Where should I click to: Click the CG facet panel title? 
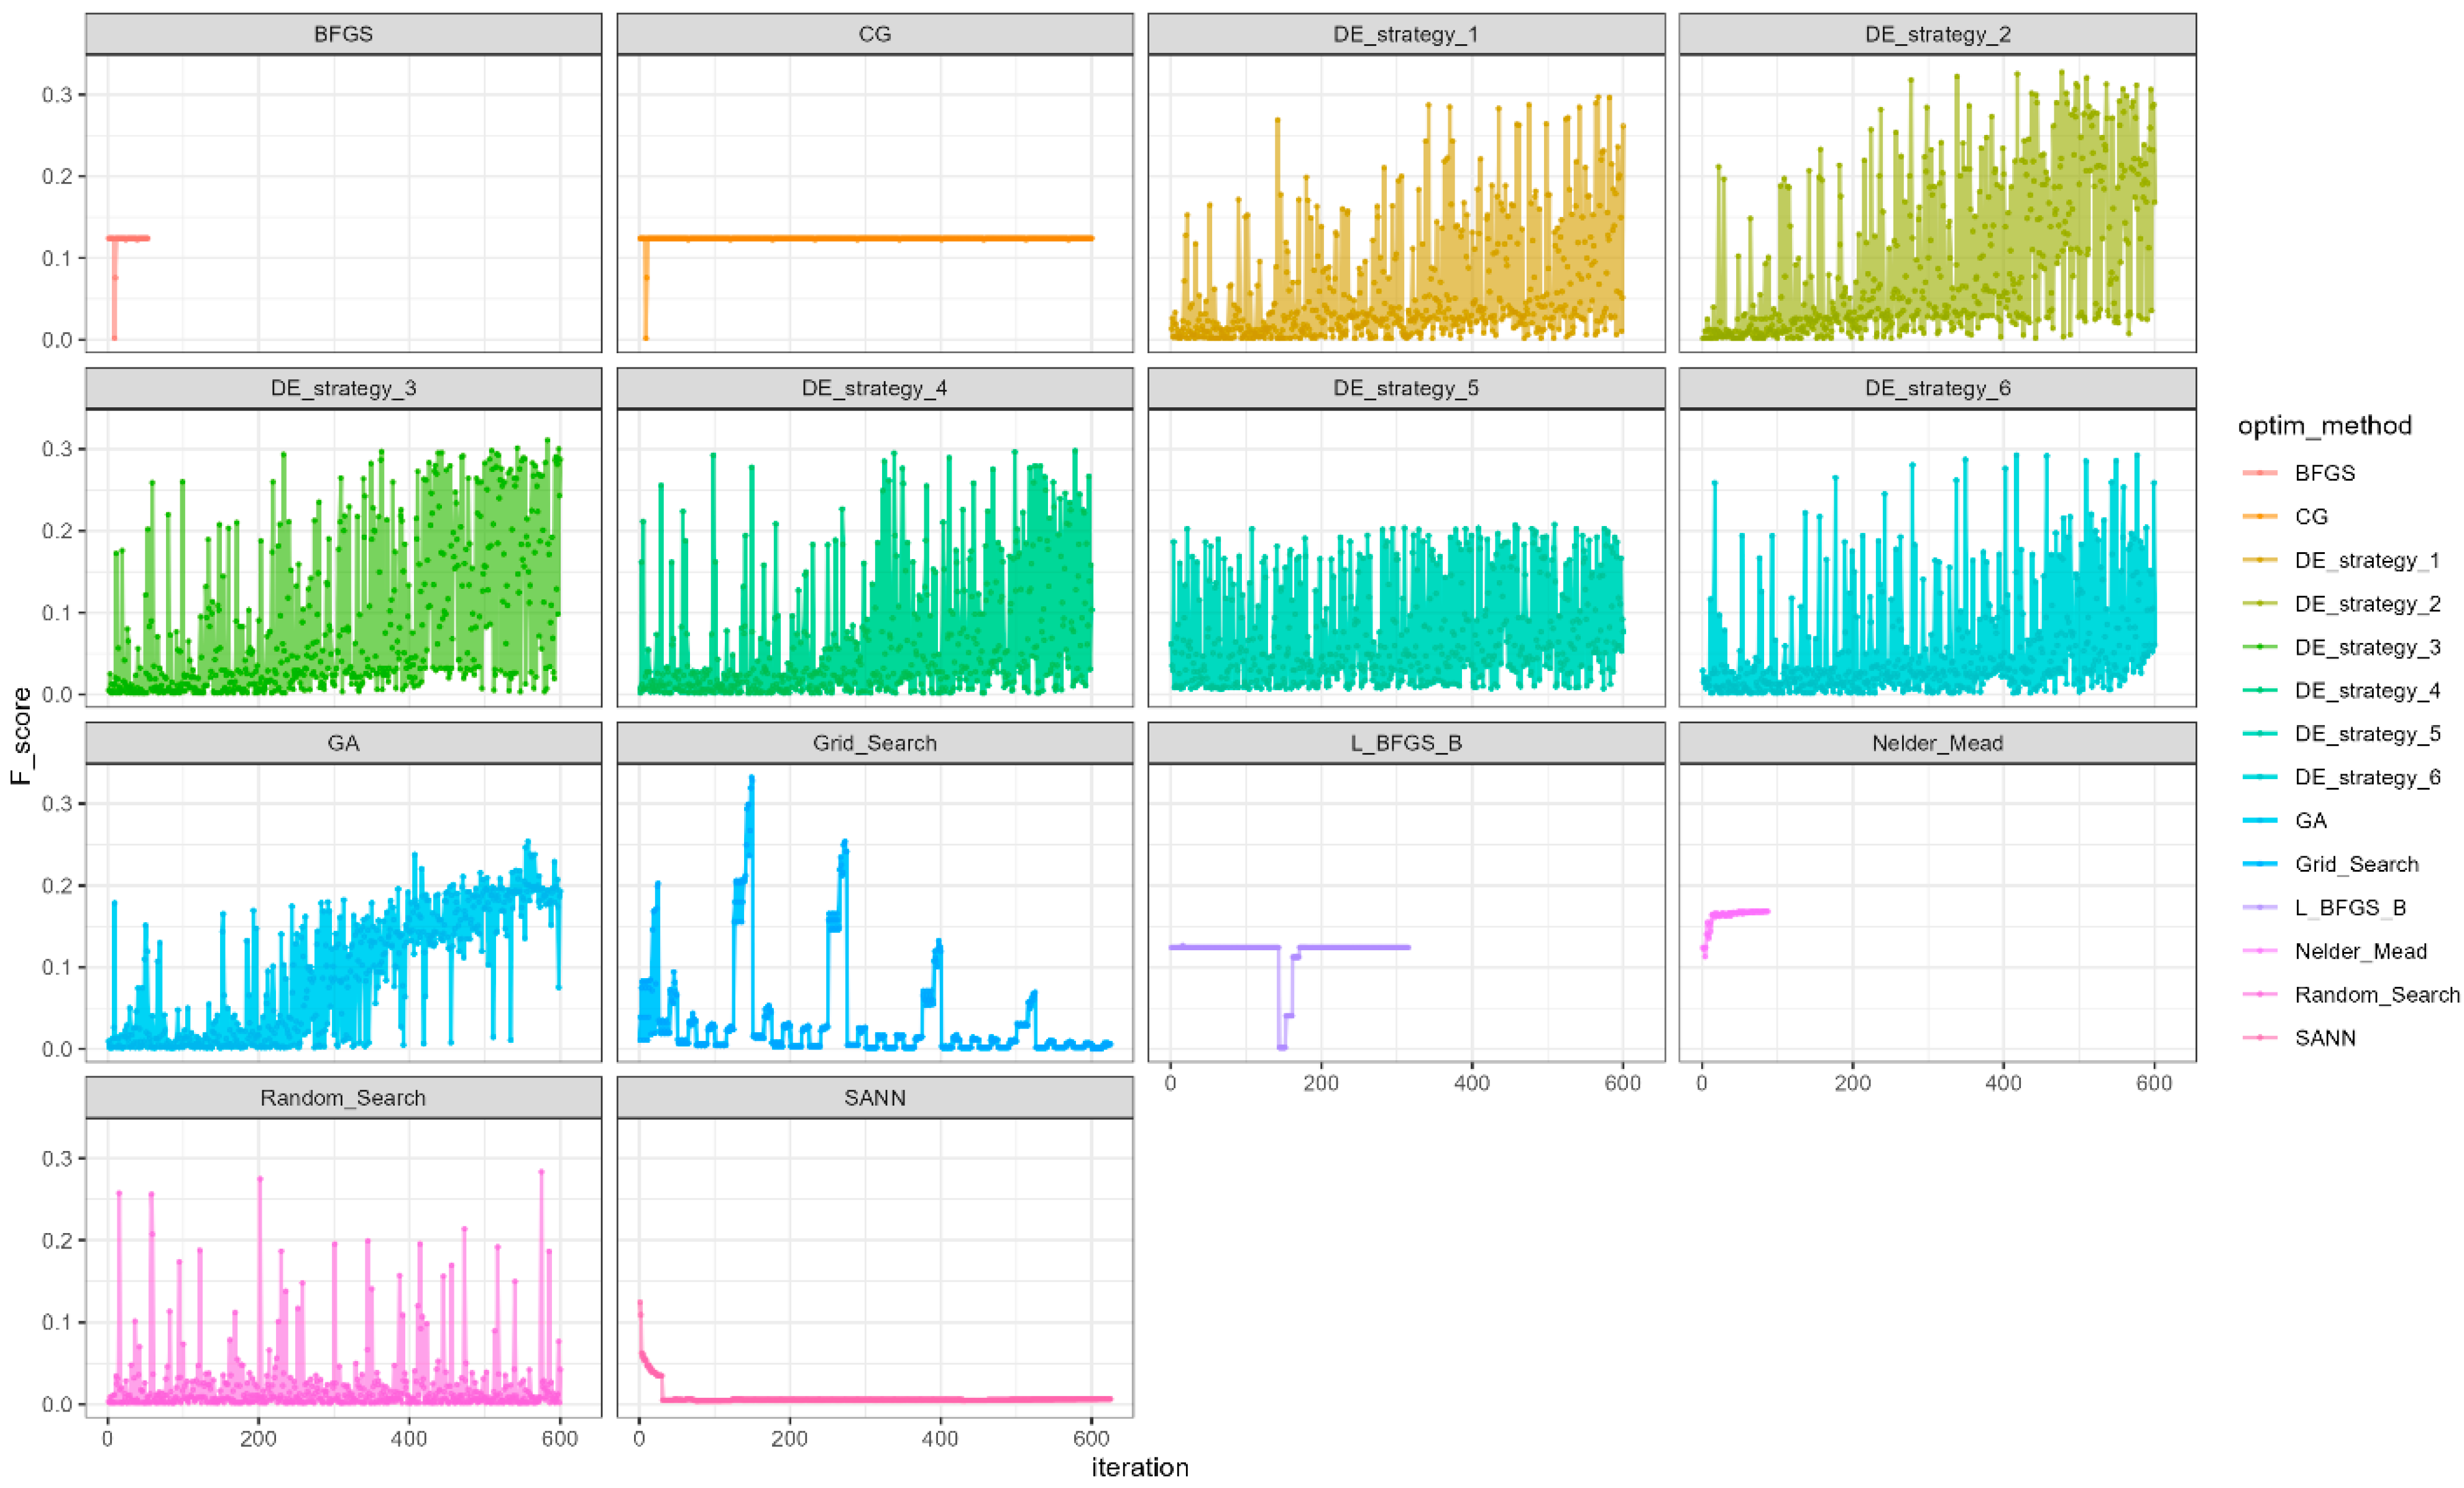point(874,34)
